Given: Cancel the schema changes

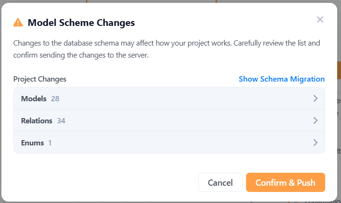Looking at the screenshot, I should pyautogui.click(x=220, y=182).
